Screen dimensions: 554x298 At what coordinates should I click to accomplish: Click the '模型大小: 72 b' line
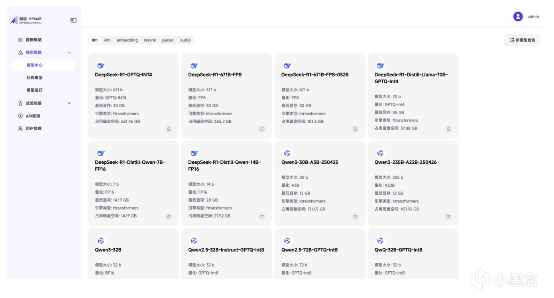295,265
